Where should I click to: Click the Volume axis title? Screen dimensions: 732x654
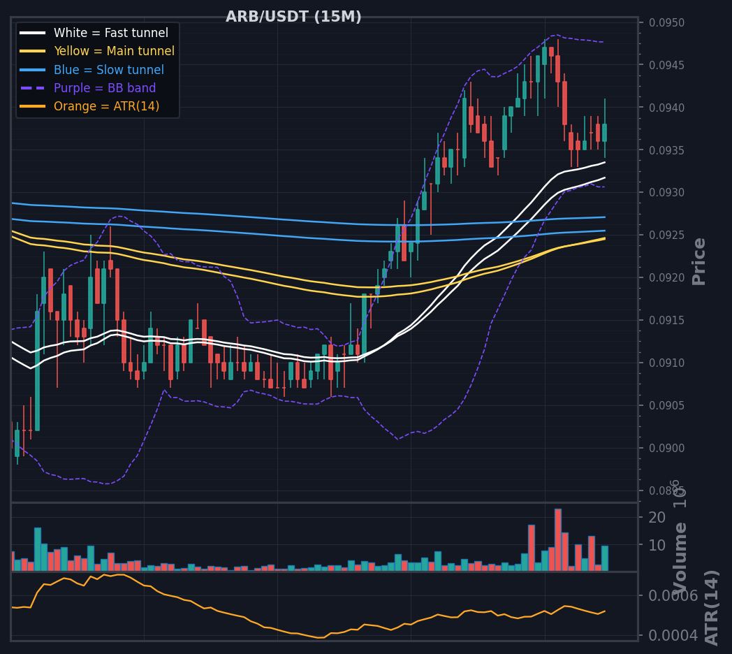point(680,558)
